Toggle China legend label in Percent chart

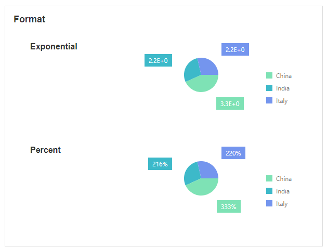coord(284,179)
